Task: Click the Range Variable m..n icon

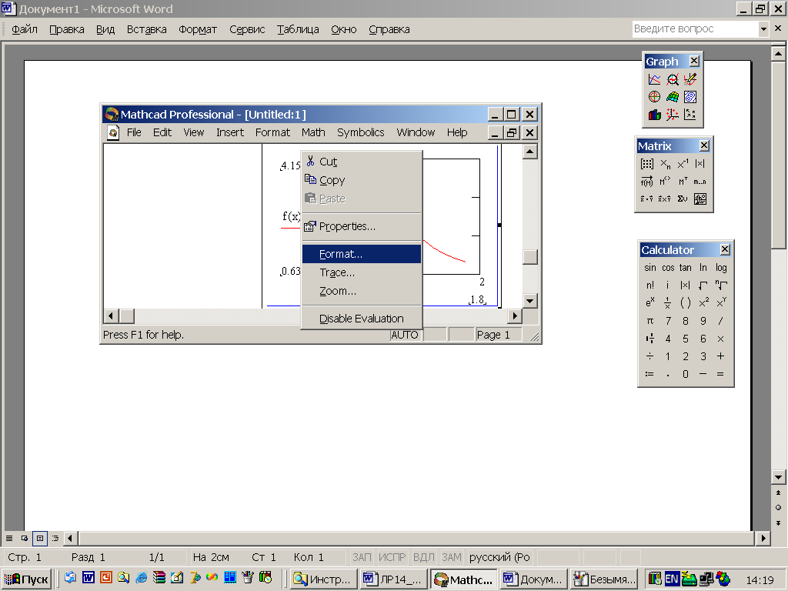Action: (700, 182)
